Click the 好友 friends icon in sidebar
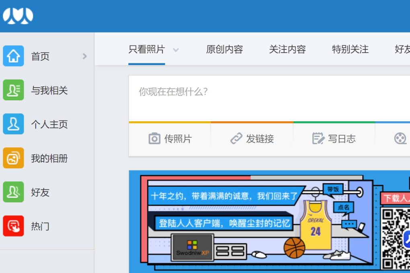This screenshot has height=273, width=410. click(14, 192)
